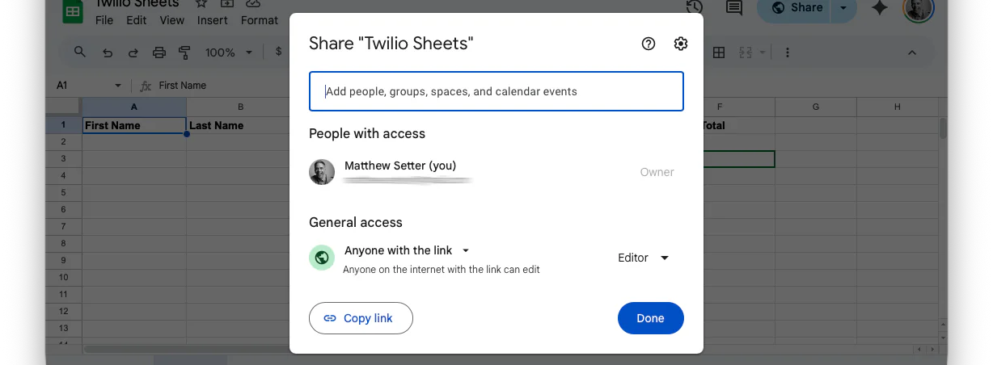Open the Editor role dropdown
This screenshot has width=993, height=365.
[x=644, y=258]
